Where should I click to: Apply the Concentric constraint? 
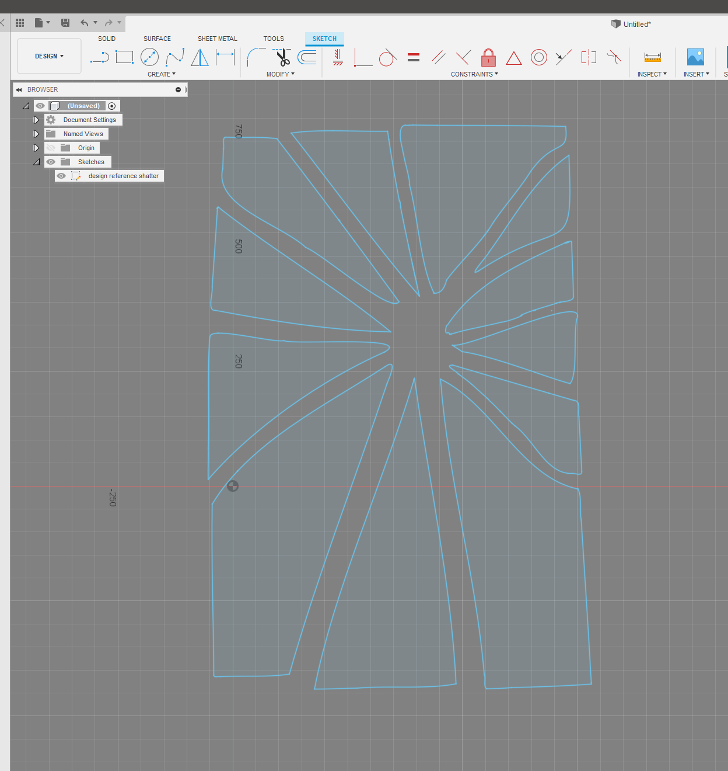[538, 57]
